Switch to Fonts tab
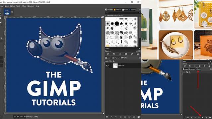 click(125, 10)
